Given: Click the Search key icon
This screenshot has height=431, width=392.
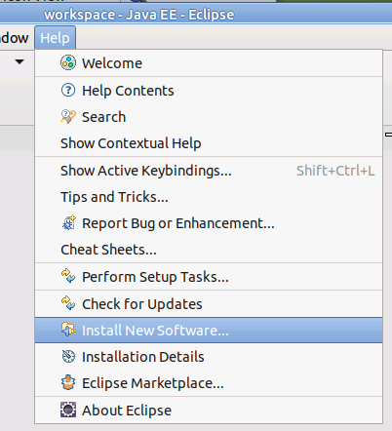Looking at the screenshot, I should pyautogui.click(x=68, y=117).
